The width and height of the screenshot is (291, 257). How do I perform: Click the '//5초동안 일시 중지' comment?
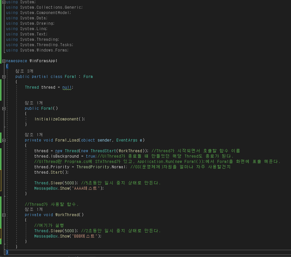pyautogui.click(x=121, y=183)
